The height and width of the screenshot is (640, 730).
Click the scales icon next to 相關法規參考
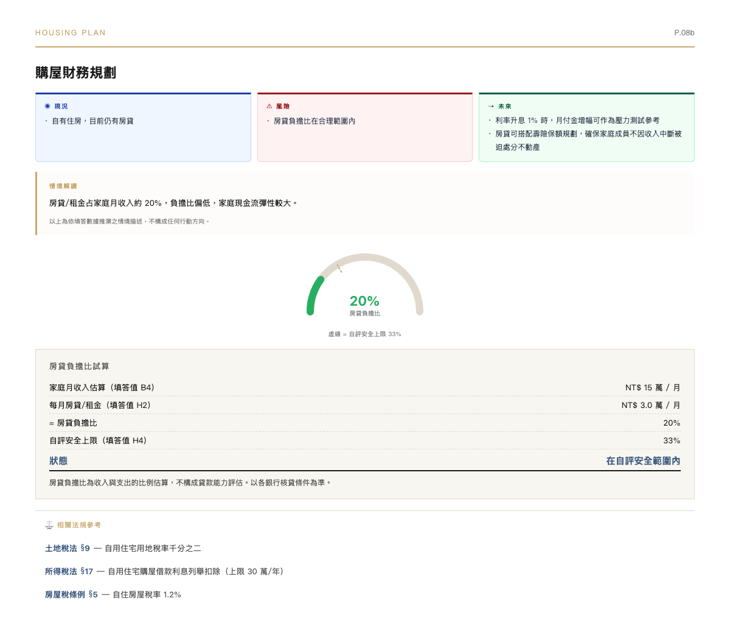pos(47,524)
